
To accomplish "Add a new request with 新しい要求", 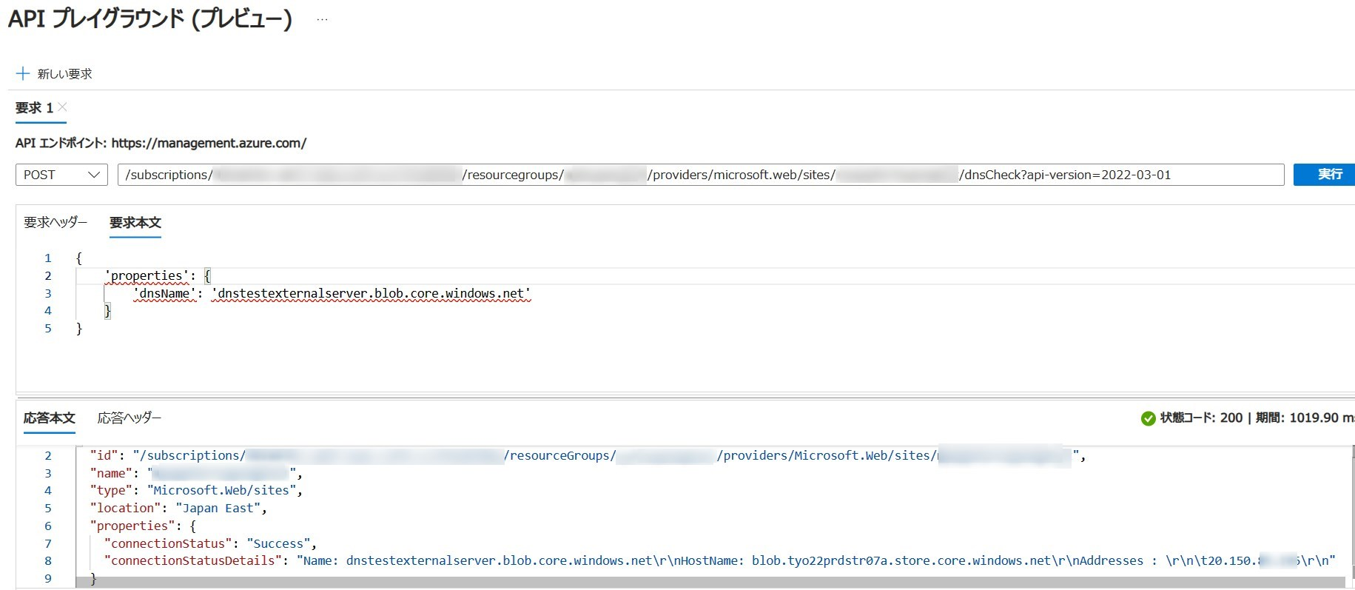I will (x=54, y=74).
